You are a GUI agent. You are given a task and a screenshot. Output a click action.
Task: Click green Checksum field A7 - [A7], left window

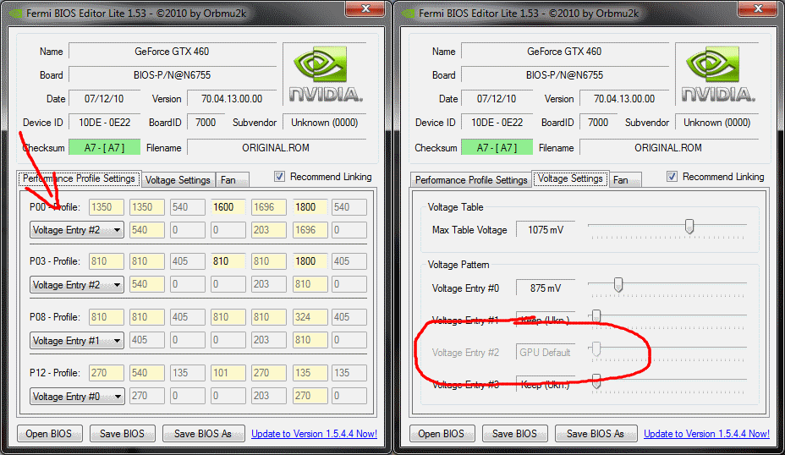tap(104, 148)
